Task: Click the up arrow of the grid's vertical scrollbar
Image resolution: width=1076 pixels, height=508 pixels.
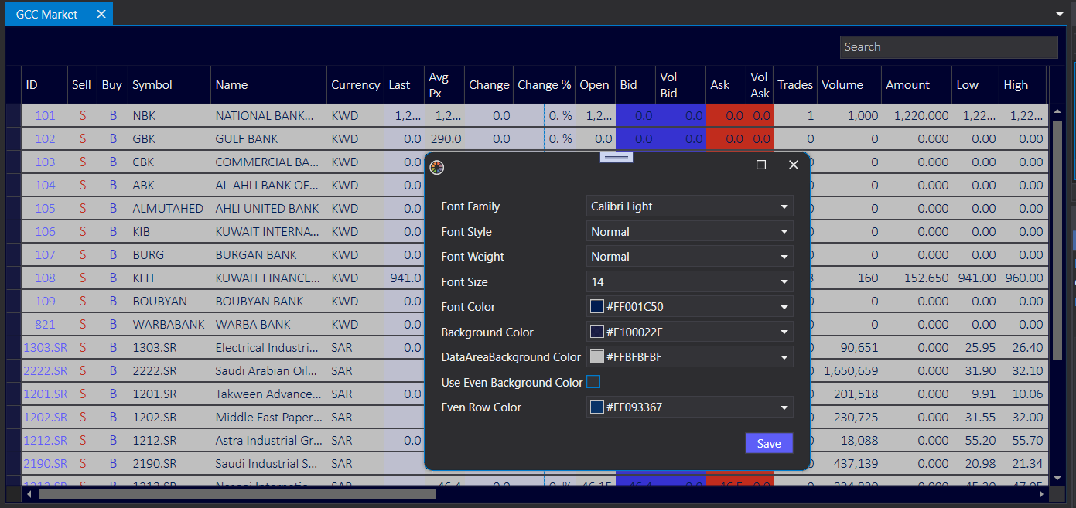Action: (x=1057, y=112)
